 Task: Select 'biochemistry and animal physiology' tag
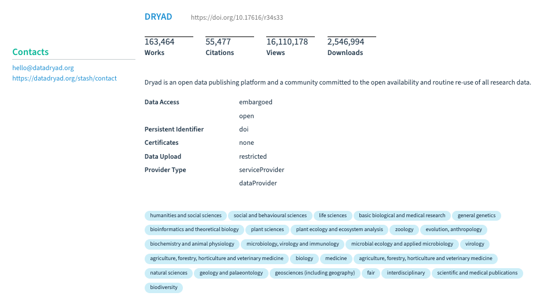[192, 244]
